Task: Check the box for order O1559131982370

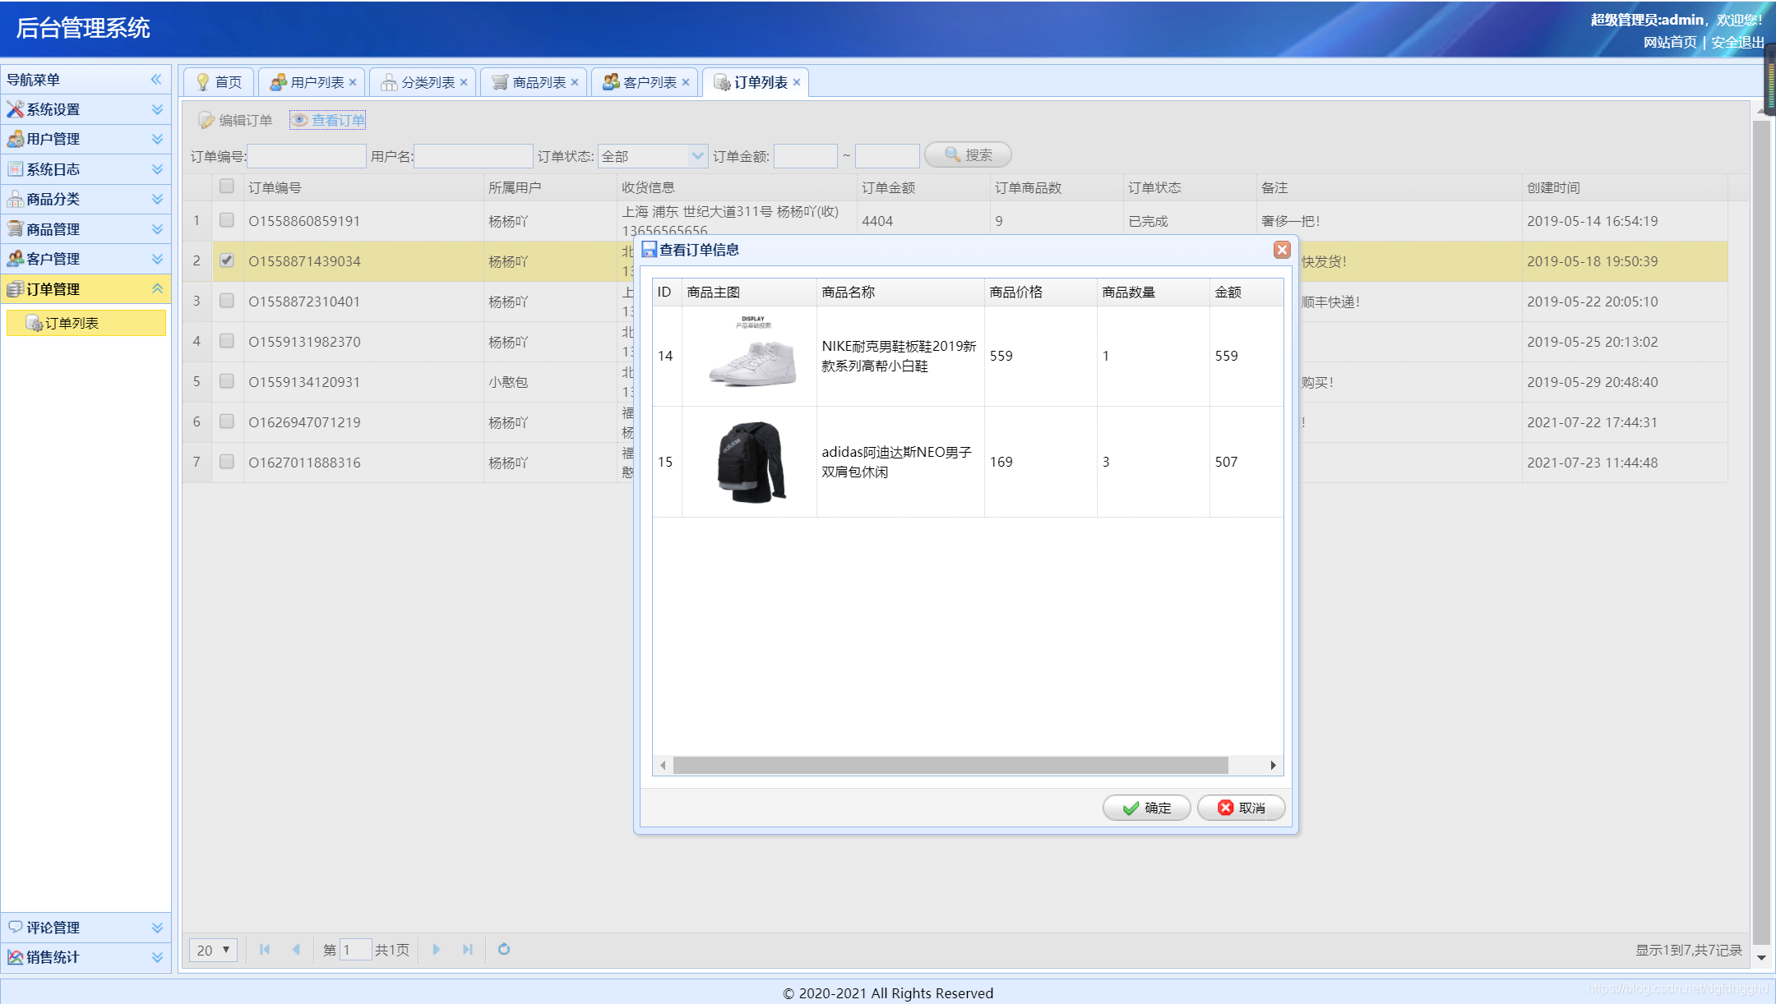Action: pos(227,341)
